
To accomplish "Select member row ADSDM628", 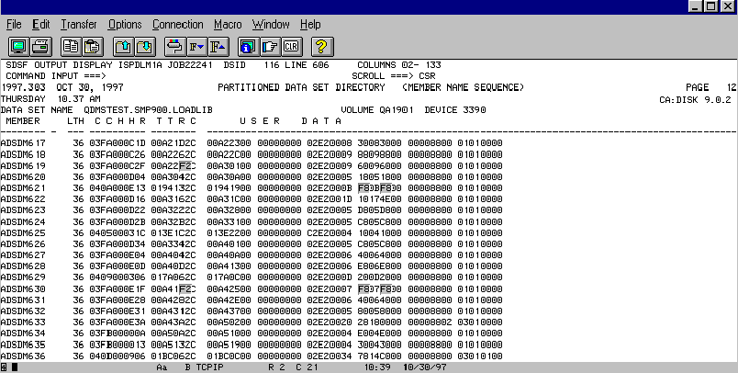I will 252,266.
